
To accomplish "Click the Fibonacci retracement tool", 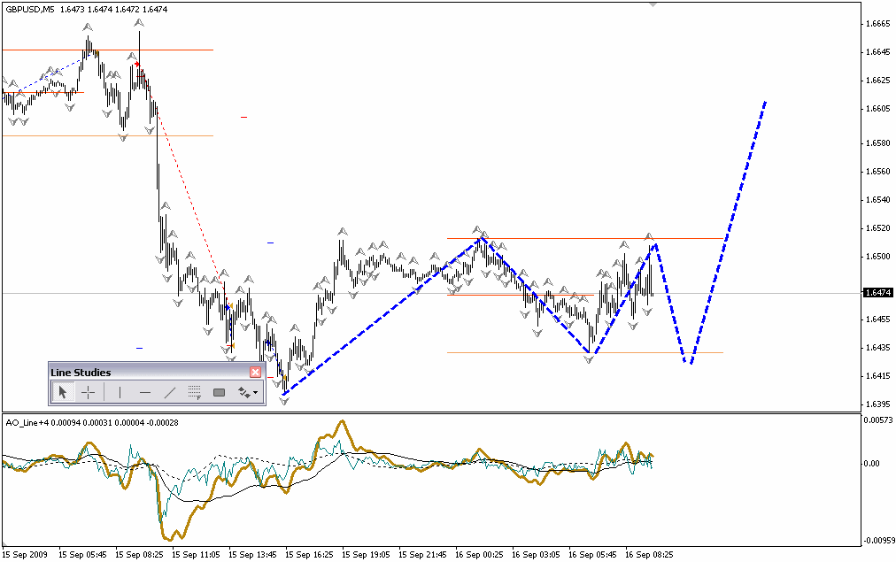I will (195, 392).
